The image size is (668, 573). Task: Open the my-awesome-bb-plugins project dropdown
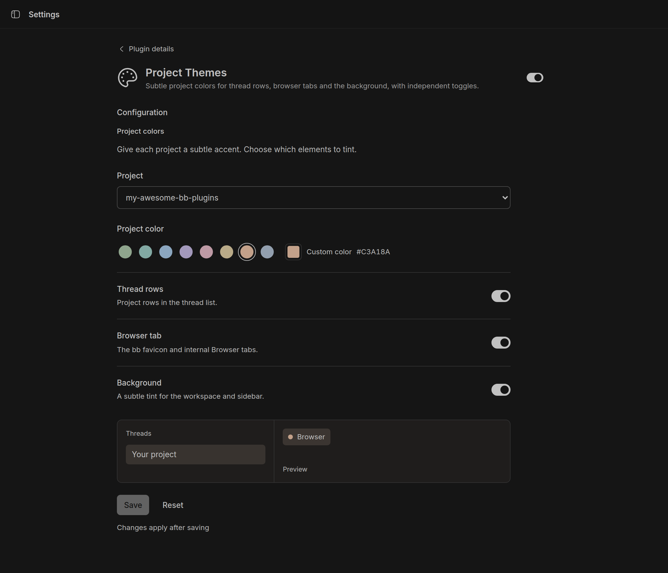(x=313, y=198)
